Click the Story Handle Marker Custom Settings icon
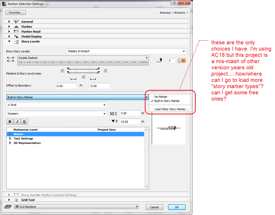The width and height of the screenshot is (275, 215). tap(16, 195)
